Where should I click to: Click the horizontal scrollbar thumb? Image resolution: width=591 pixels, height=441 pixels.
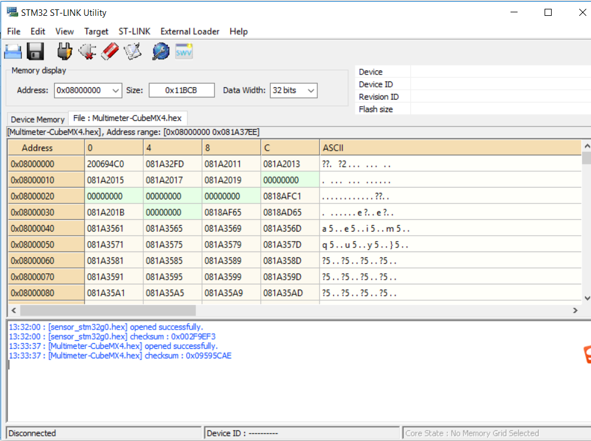point(108,310)
